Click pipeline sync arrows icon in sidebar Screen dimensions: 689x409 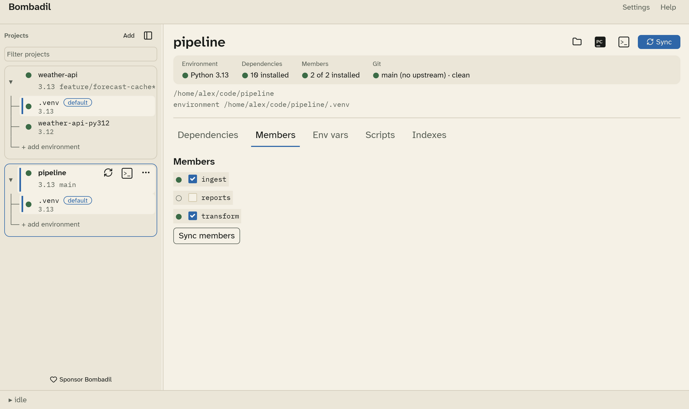pos(108,173)
